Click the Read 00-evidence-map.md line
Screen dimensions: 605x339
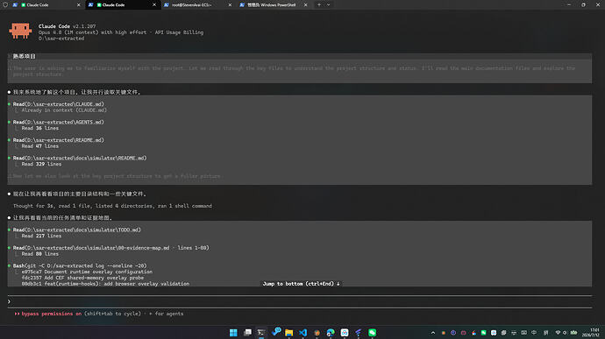click(x=110, y=248)
